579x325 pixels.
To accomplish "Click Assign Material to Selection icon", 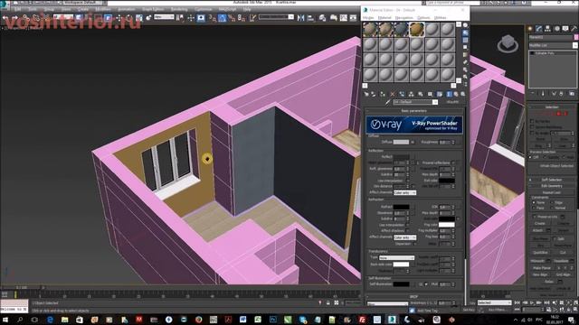I will [x=383, y=94].
